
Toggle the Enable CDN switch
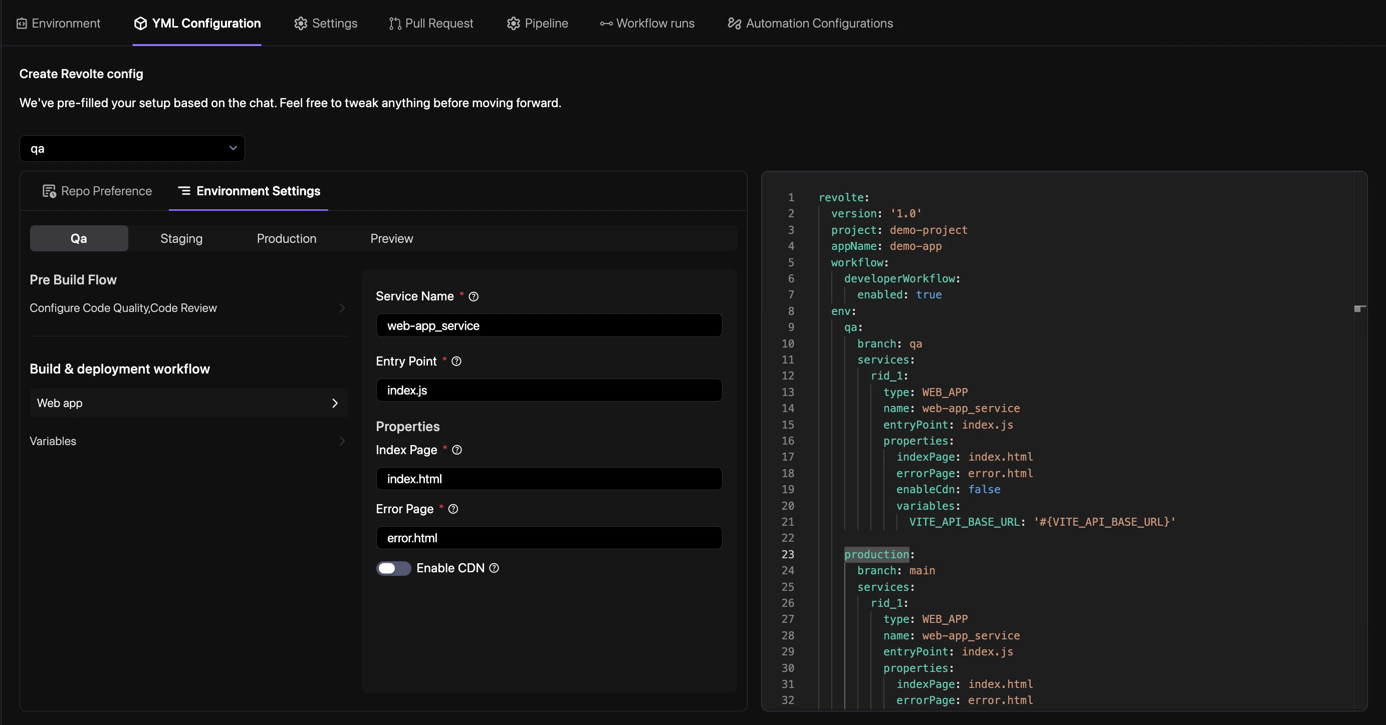pos(393,569)
